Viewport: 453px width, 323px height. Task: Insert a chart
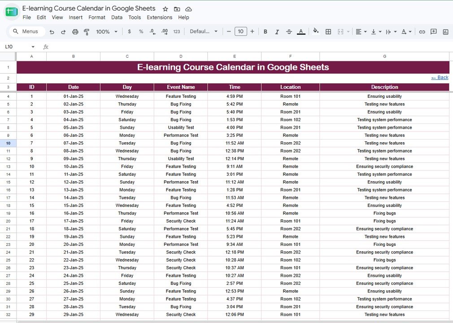[x=445, y=32]
